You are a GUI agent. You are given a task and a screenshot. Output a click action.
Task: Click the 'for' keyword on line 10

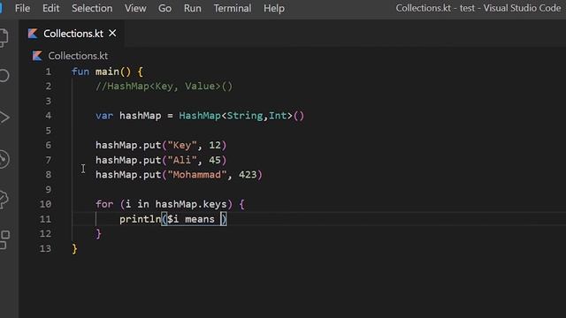tap(104, 204)
